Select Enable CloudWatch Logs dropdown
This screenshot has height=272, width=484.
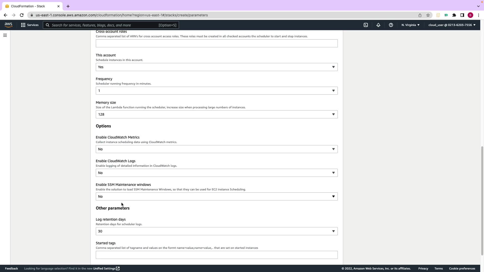[217, 173]
